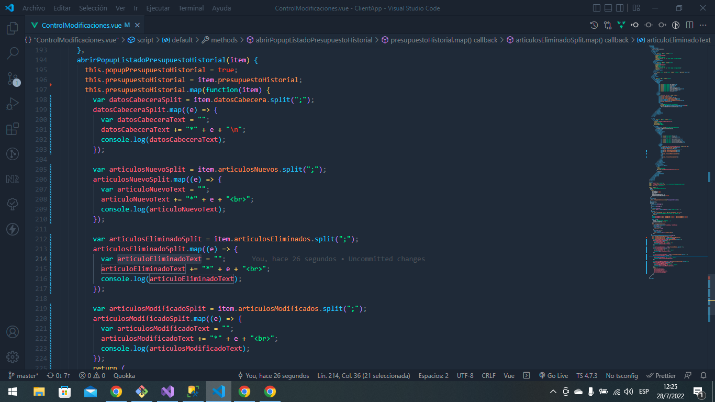Open Visual Studio from the taskbar

pyautogui.click(x=167, y=392)
